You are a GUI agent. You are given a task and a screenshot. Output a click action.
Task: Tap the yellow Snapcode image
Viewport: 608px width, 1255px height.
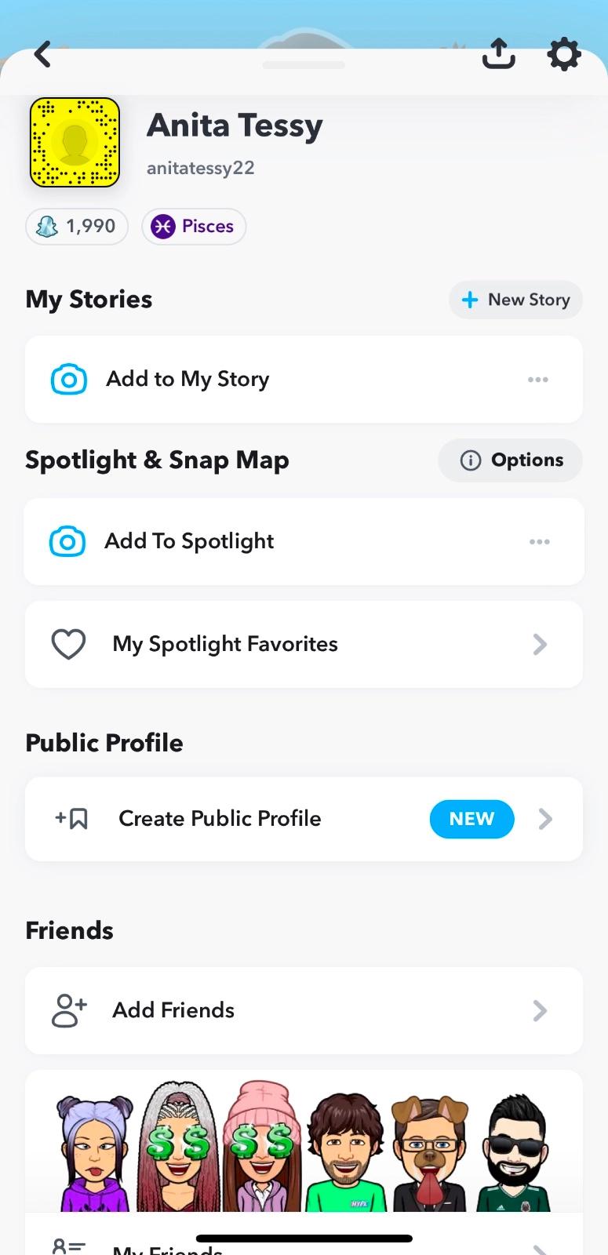point(75,143)
